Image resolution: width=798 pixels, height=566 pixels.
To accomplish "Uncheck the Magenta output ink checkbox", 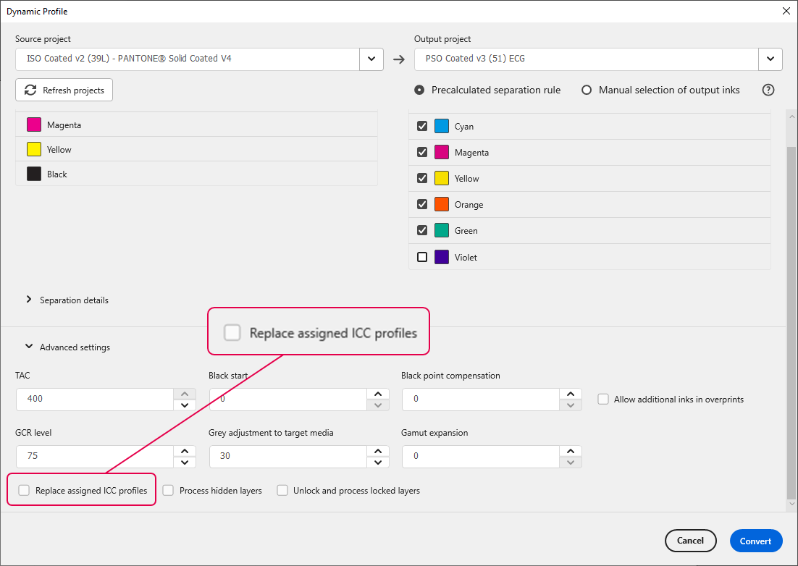I will [x=422, y=152].
